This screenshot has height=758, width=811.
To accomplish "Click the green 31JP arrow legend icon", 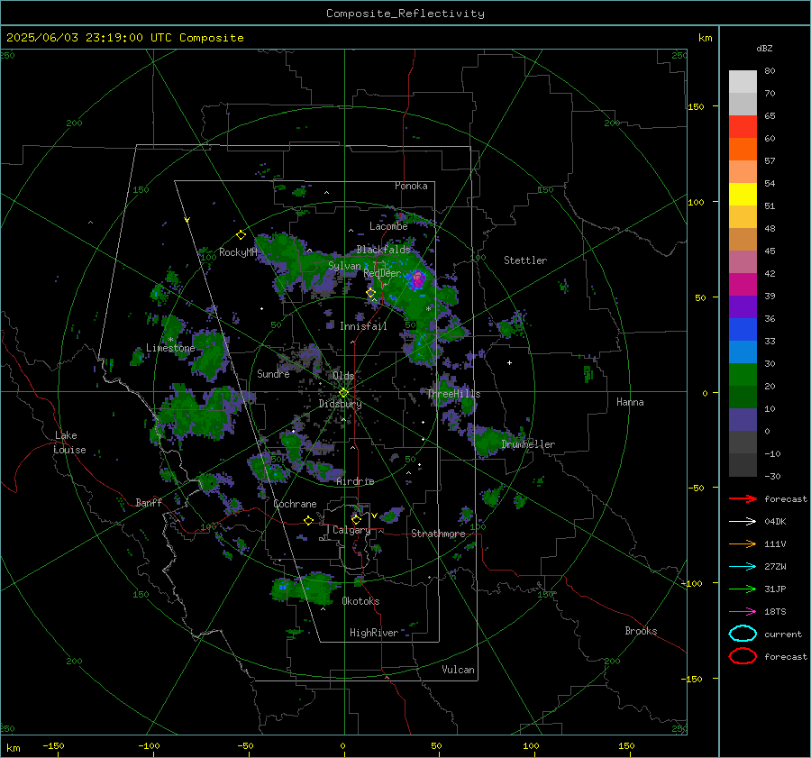I will click(x=743, y=589).
